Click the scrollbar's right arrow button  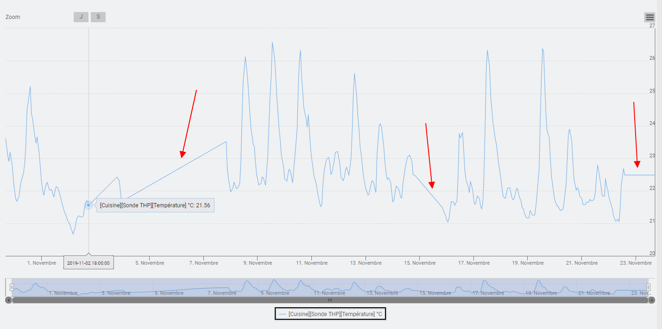(652, 300)
